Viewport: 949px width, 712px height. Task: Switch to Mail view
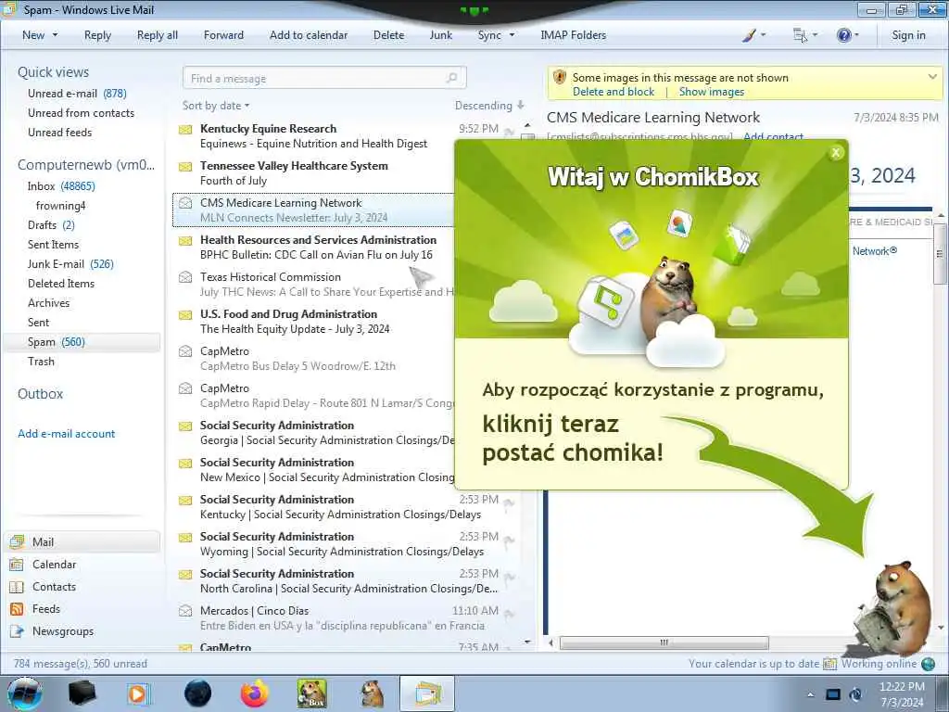[x=82, y=541]
